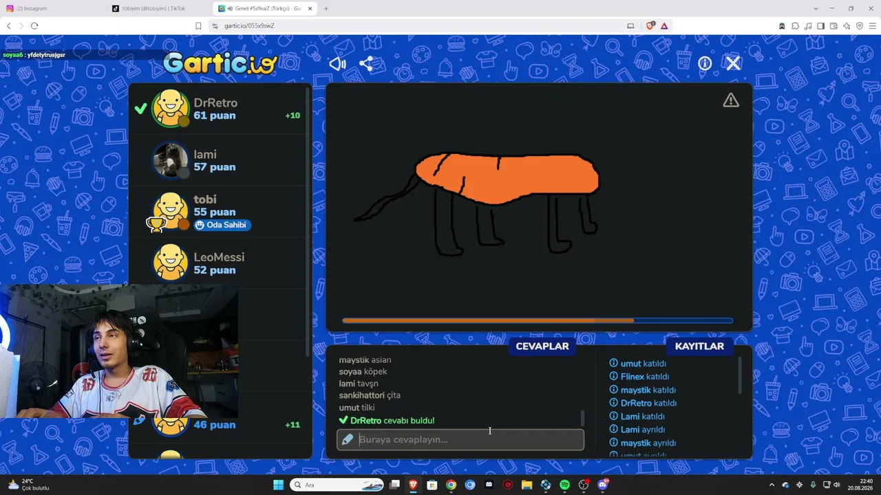Viewport: 881px width, 495px height.
Task: Click the 'sankihattori çita' answer
Action: (x=370, y=395)
